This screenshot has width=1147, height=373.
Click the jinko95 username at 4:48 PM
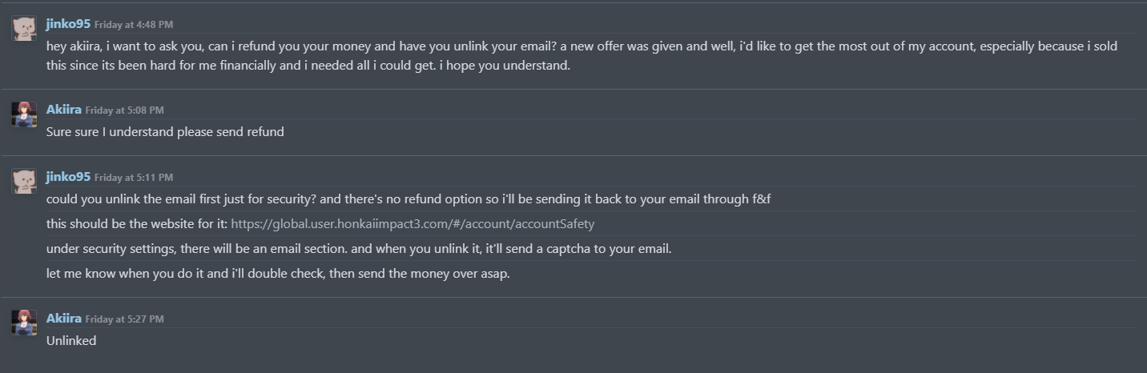click(x=68, y=24)
